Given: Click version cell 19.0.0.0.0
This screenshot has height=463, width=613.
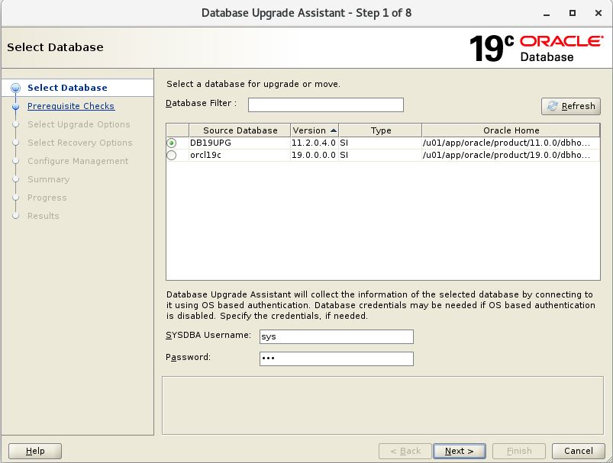Looking at the screenshot, I should (315, 155).
